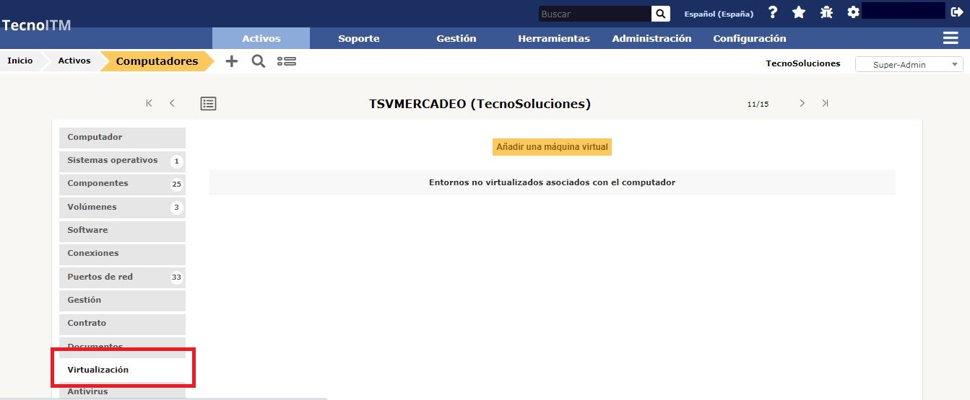Click the debug bug icon
This screenshot has width=970, height=400.
[x=826, y=12]
